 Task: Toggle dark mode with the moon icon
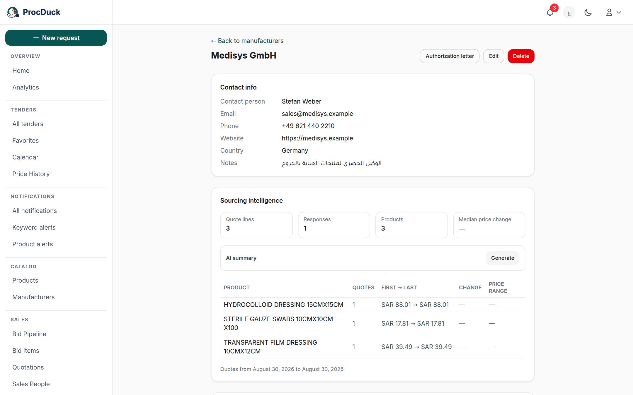pyautogui.click(x=588, y=12)
